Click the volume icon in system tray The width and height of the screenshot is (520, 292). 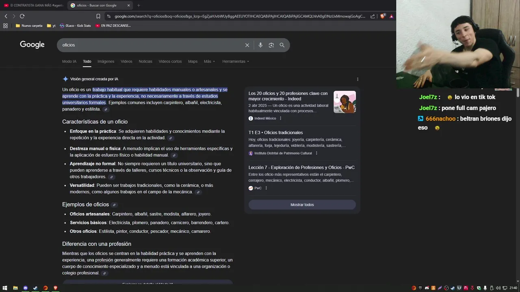498,288
